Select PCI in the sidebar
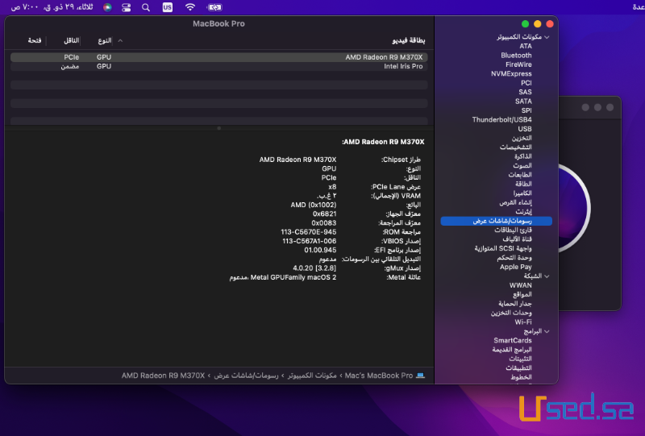 tap(526, 83)
